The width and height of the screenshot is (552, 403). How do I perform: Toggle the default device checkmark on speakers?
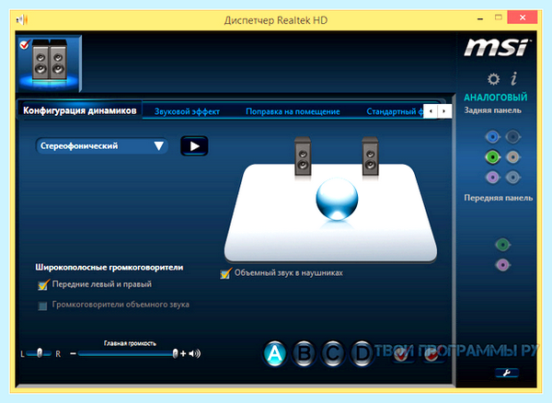[x=24, y=44]
